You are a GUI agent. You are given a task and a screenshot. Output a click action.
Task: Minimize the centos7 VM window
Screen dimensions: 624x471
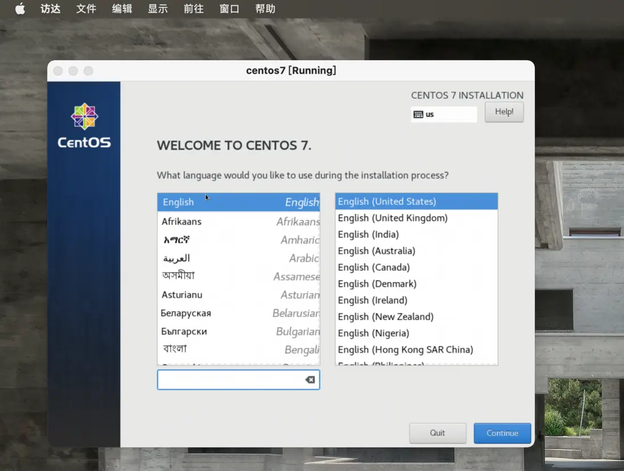tap(73, 71)
